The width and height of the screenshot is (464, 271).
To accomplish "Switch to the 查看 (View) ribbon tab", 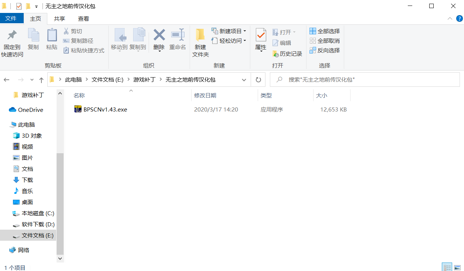I will [83, 18].
